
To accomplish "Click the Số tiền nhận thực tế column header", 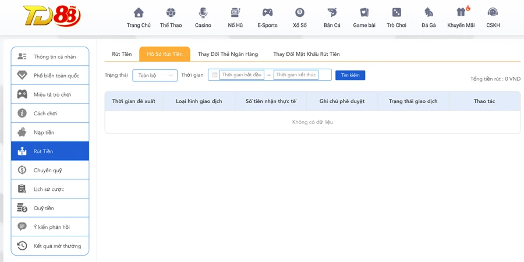I will pos(271,101).
